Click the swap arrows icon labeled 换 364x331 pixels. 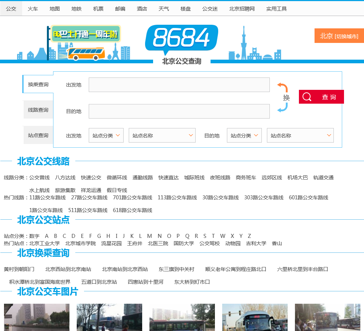point(283,97)
